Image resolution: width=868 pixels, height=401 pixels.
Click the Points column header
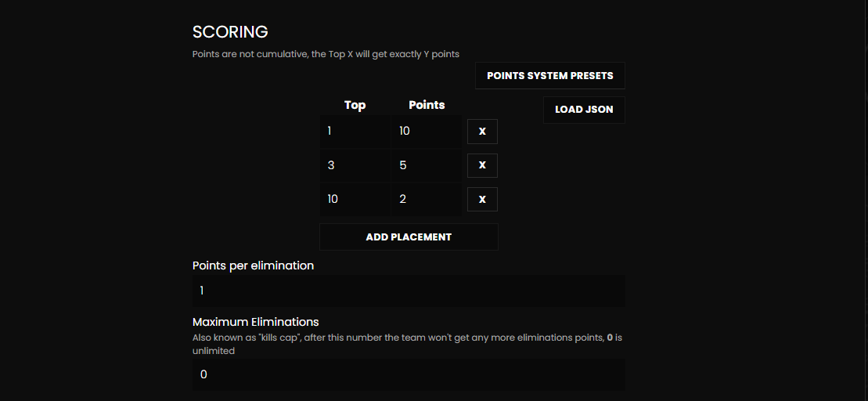click(427, 105)
